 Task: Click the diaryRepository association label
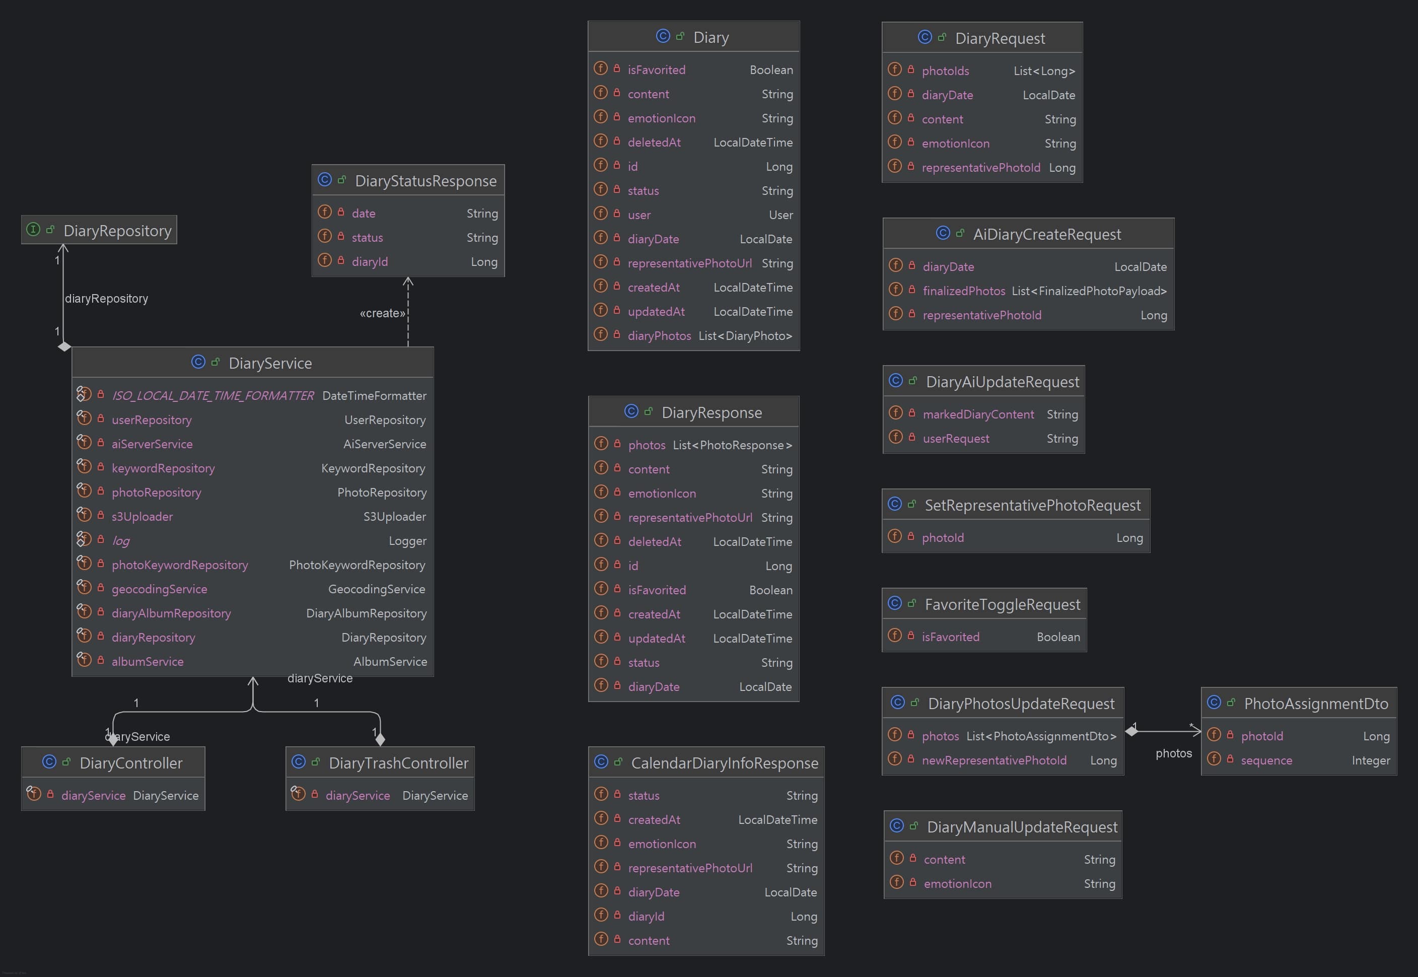[106, 298]
